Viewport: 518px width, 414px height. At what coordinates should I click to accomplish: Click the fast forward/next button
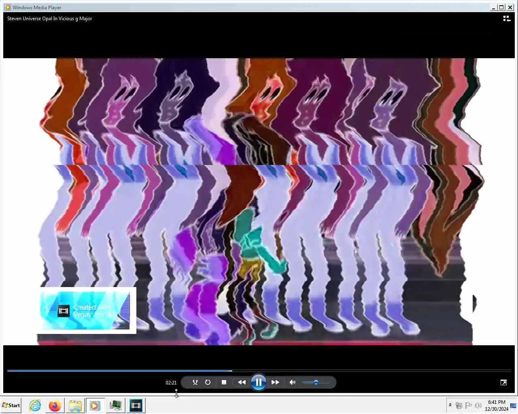pos(275,382)
